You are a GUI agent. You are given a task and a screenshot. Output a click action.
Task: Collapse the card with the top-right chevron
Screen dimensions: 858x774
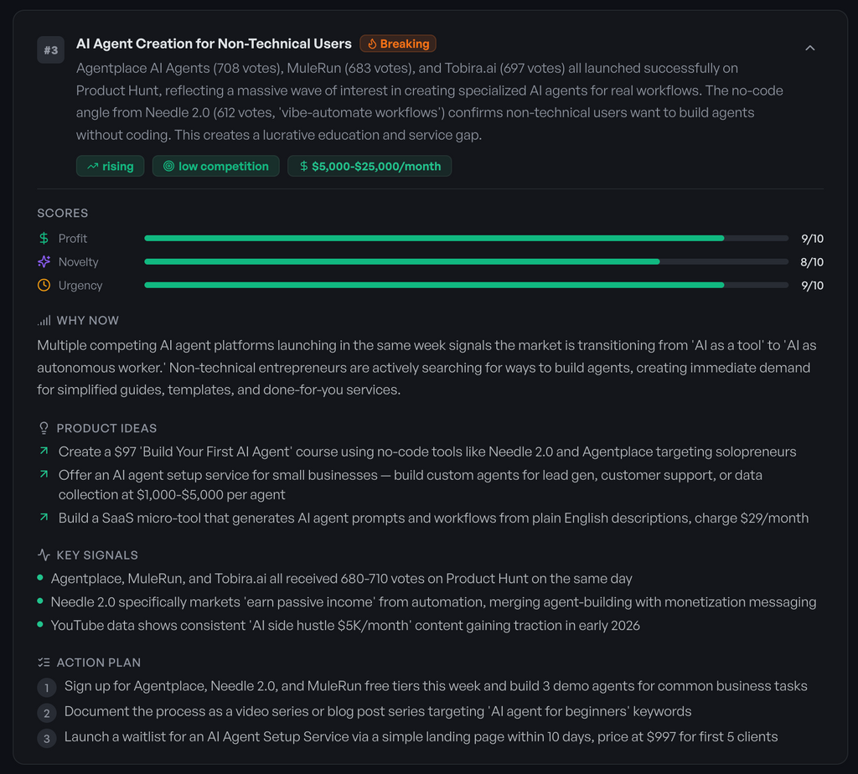[x=810, y=48]
